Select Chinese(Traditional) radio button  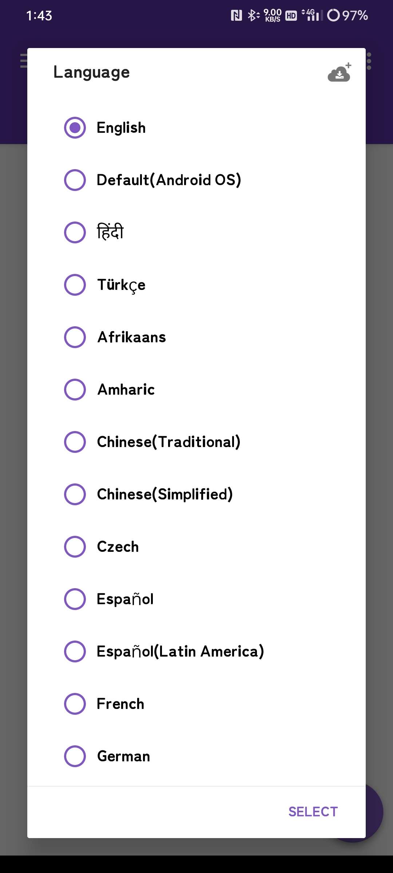[75, 442]
